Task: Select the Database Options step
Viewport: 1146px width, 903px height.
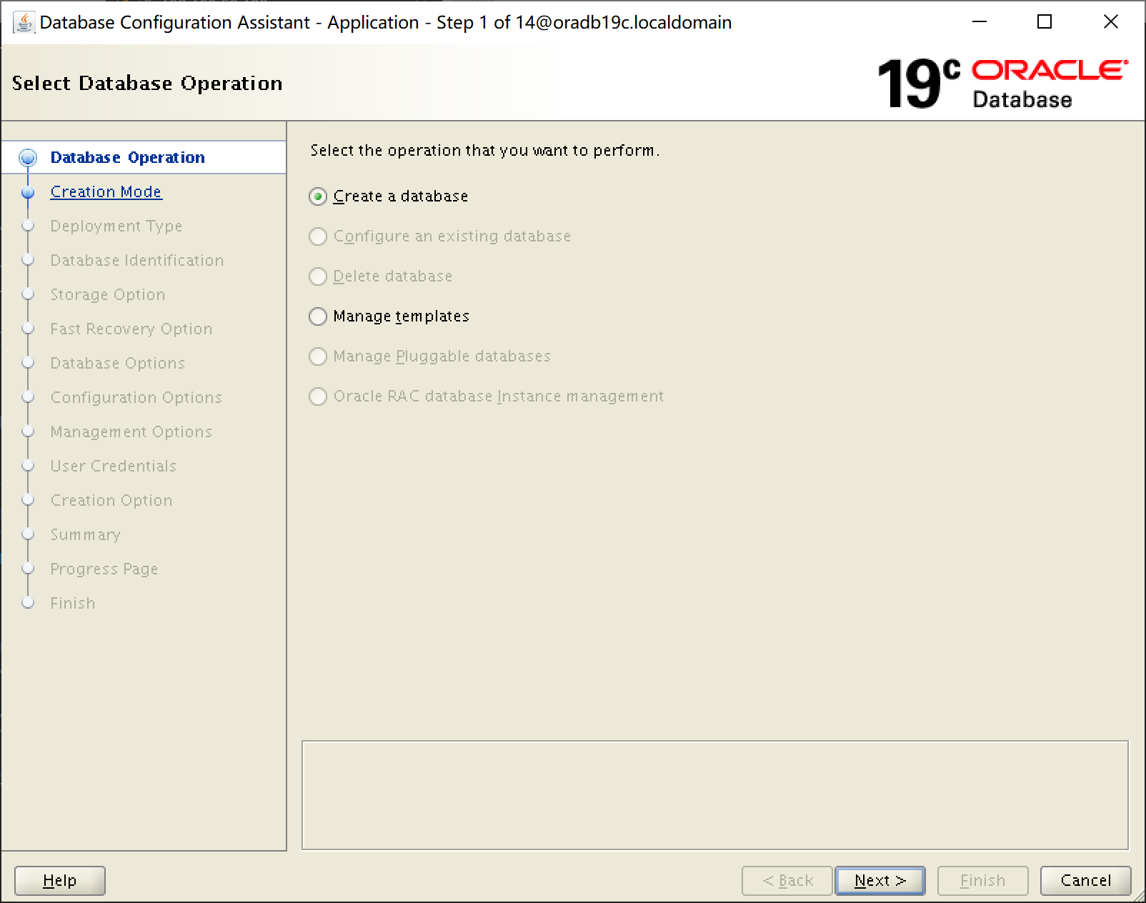Action: 118,363
